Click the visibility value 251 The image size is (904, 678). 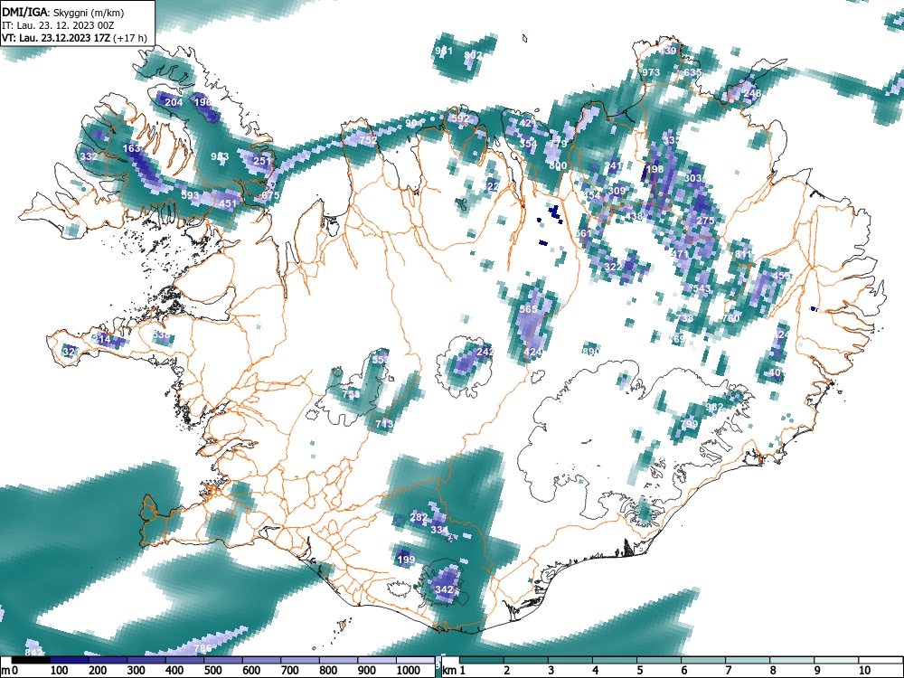coord(262,161)
